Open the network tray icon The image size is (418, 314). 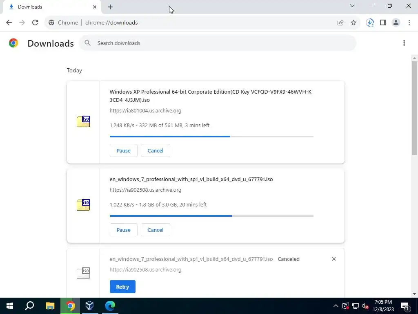click(x=356, y=306)
